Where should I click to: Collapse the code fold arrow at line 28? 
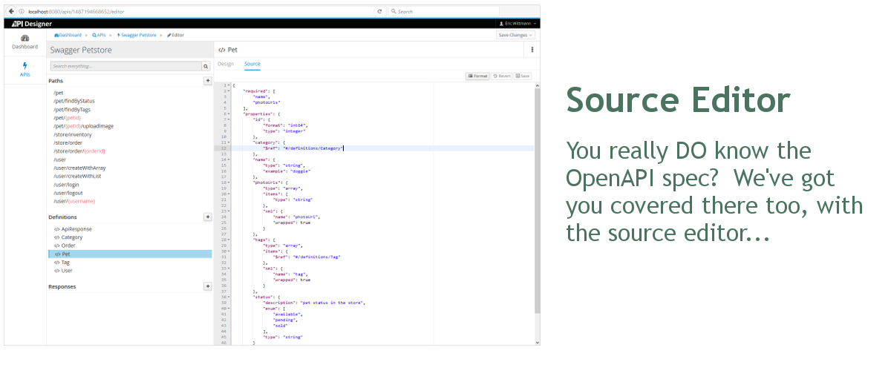[229, 240]
